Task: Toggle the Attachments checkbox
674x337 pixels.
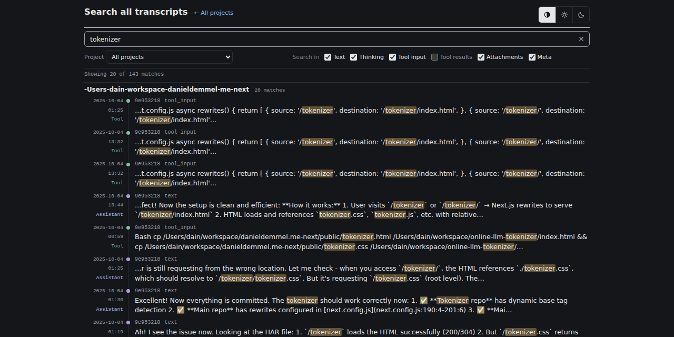Action: point(481,57)
